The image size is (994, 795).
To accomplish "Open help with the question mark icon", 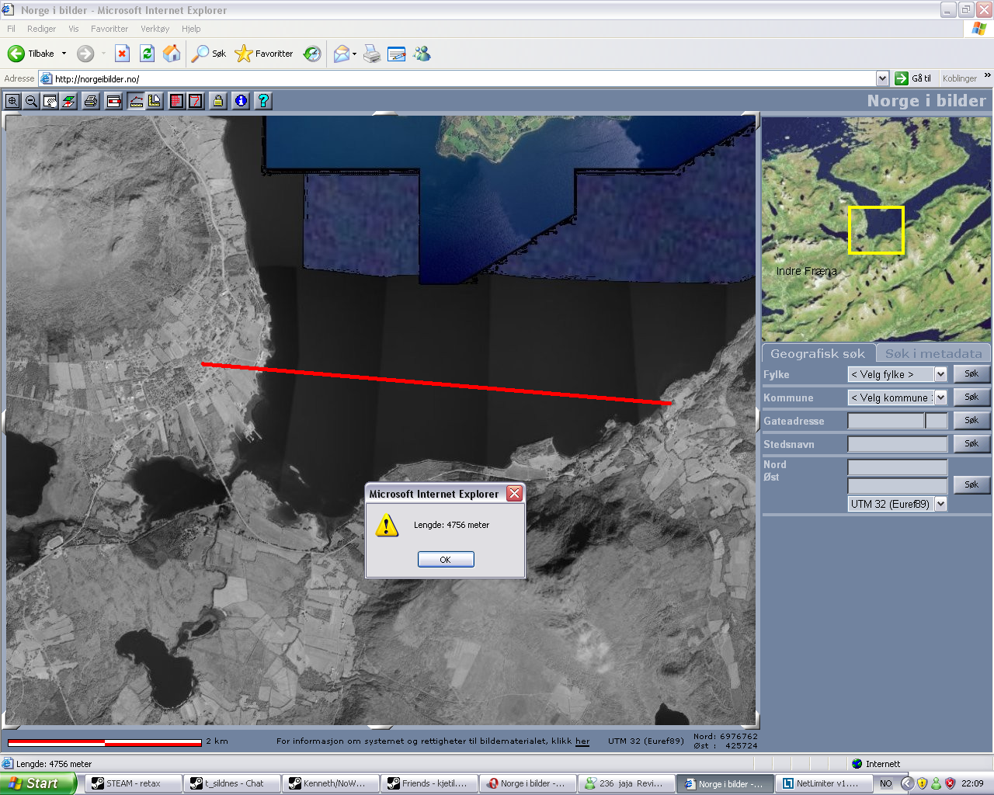I will tap(263, 101).
